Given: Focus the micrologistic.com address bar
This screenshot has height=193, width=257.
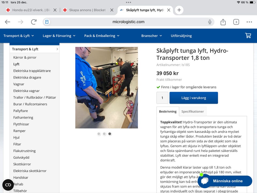Looking at the screenshot, I should pyautogui.click(x=128, y=22).
